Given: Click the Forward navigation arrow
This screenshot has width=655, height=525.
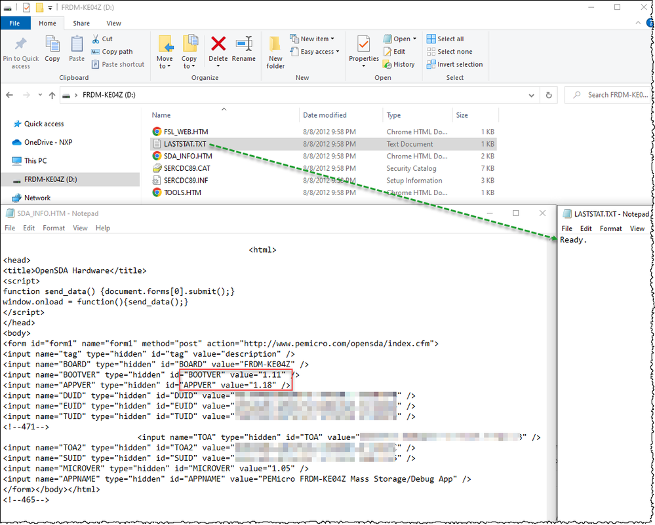Looking at the screenshot, I should pos(26,95).
